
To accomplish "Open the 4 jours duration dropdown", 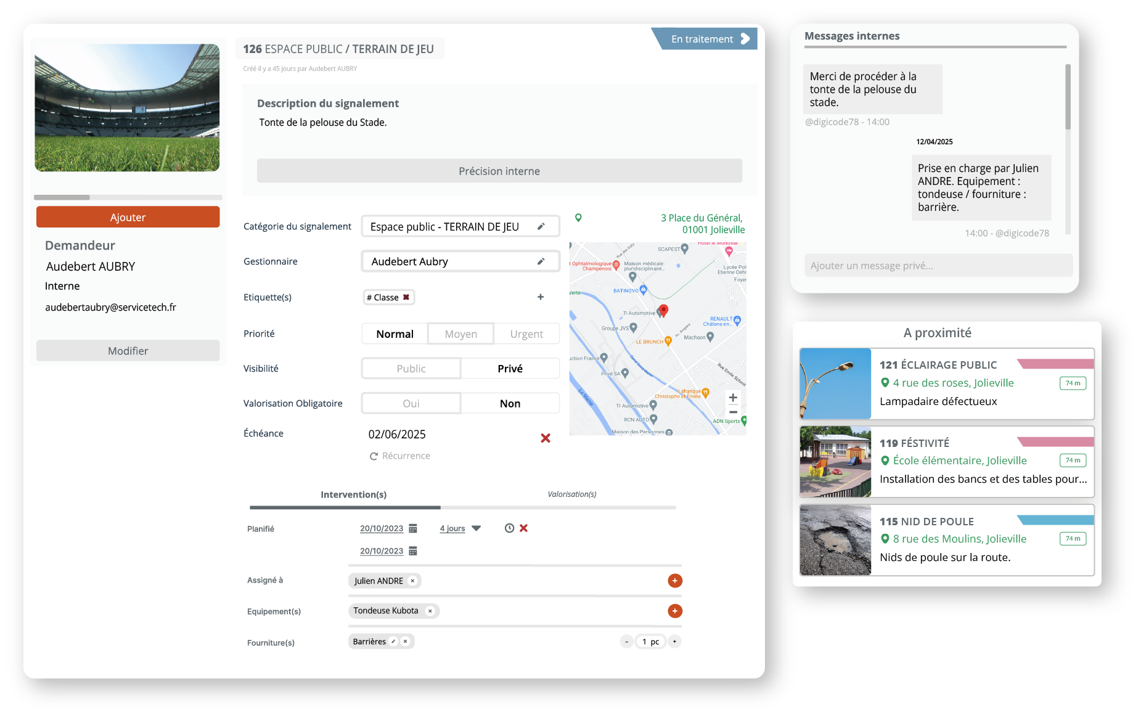I will click(x=476, y=528).
